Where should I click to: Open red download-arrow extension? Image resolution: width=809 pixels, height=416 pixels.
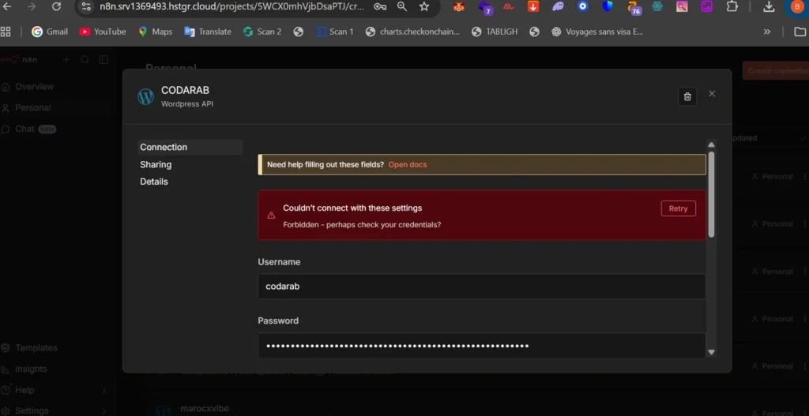(x=533, y=6)
